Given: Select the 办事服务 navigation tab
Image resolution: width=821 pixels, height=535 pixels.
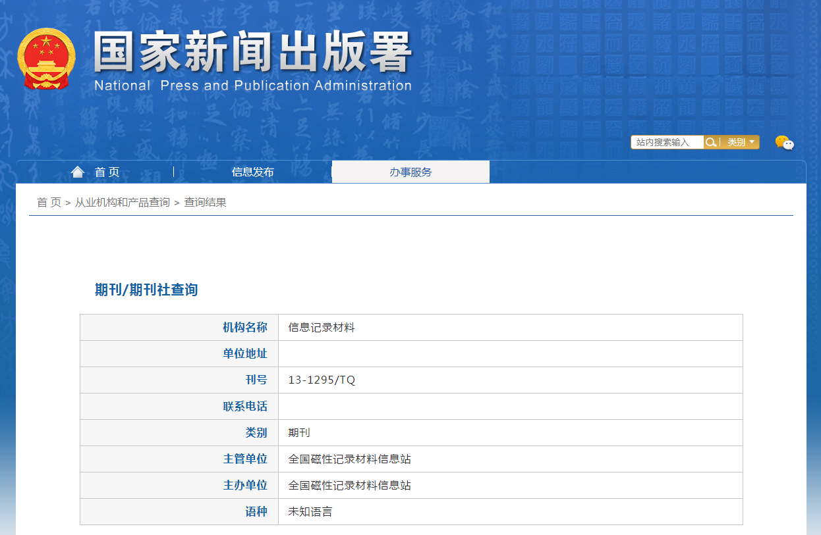Looking at the screenshot, I should [410, 172].
